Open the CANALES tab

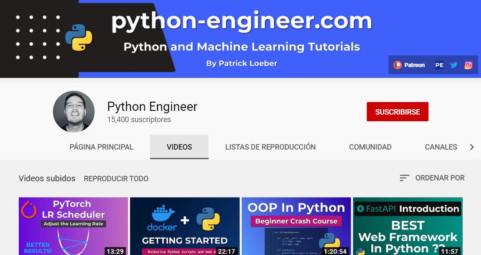pyautogui.click(x=441, y=147)
